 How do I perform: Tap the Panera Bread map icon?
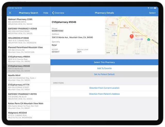click(124, 26)
